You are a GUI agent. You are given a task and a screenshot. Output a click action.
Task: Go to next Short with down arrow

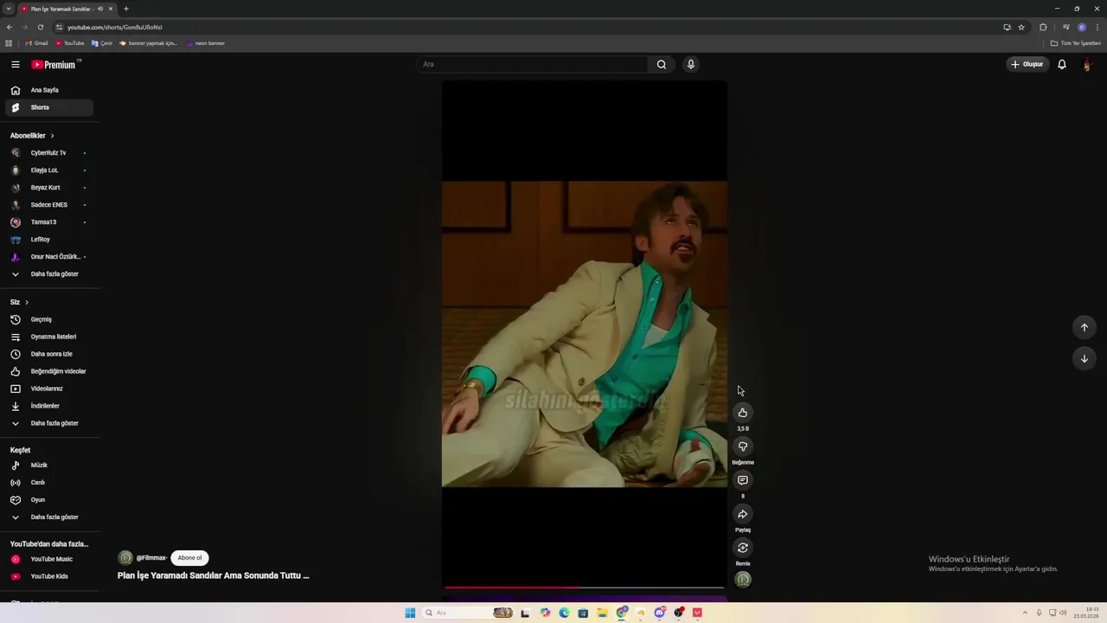point(1085,358)
